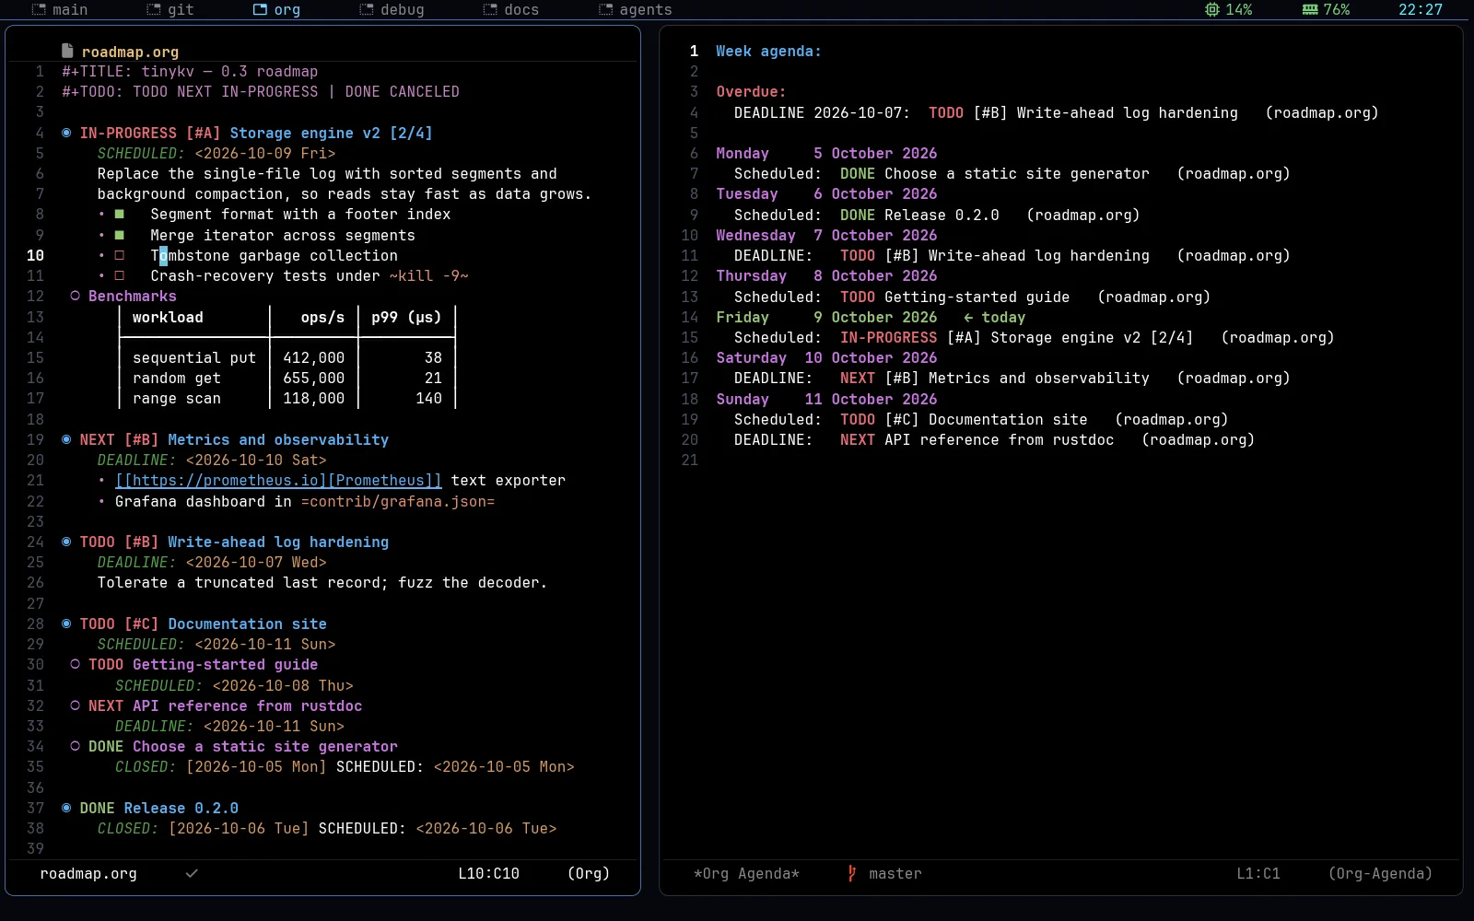Image resolution: width=1474 pixels, height=921 pixels.
Task: Fold the Getting-started guide subheading bullet
Action: [x=76, y=664]
